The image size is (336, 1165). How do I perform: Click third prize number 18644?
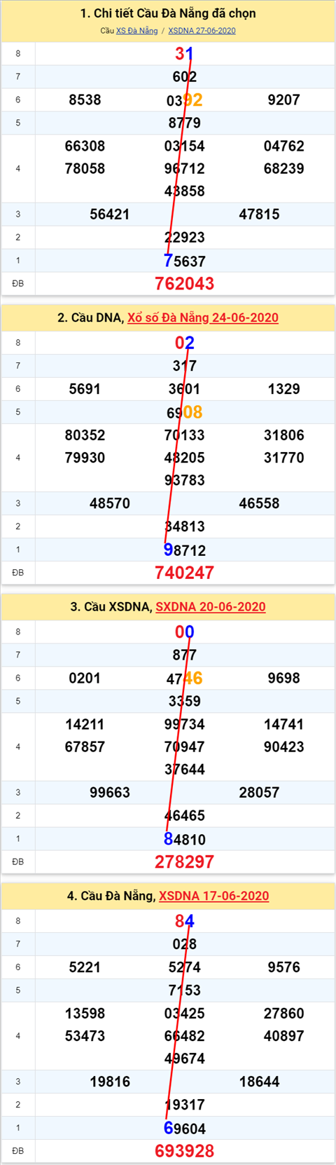tap(259, 1082)
